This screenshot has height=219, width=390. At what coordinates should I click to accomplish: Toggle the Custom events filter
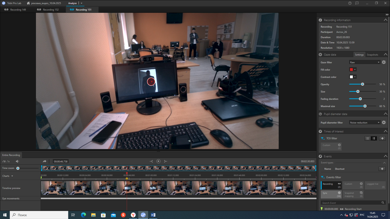354,186
